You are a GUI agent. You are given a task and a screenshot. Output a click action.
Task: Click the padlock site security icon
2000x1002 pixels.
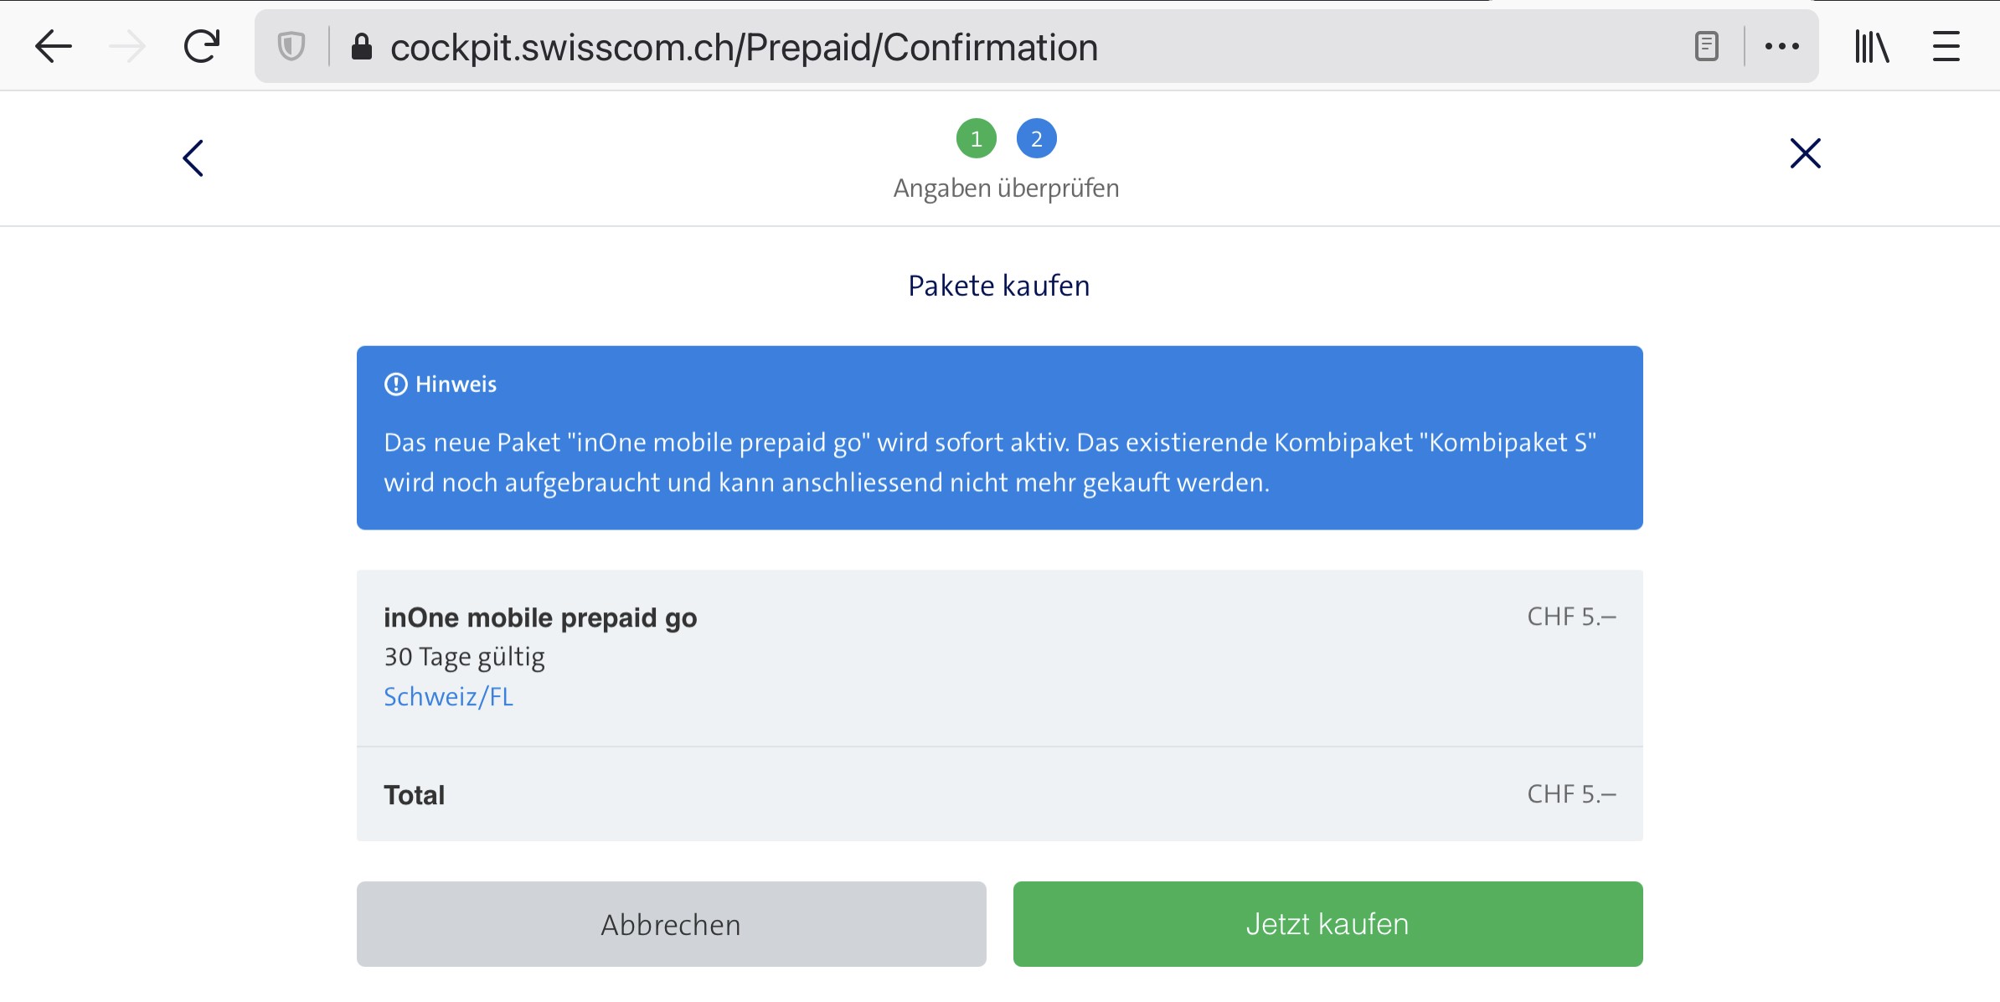pyautogui.click(x=362, y=47)
